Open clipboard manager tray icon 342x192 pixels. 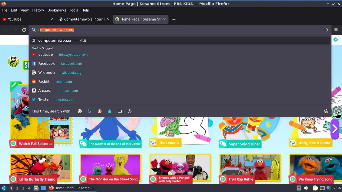click(x=315, y=188)
